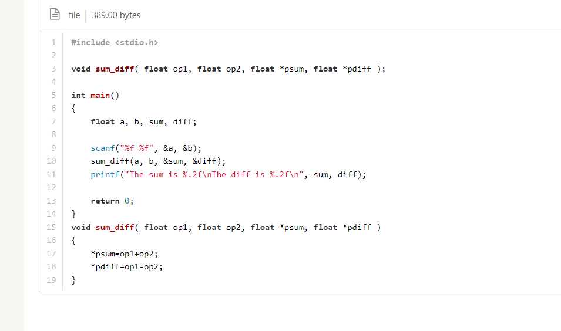Select line number 5
Image resolution: width=561 pixels, height=331 pixels.
[x=53, y=95]
